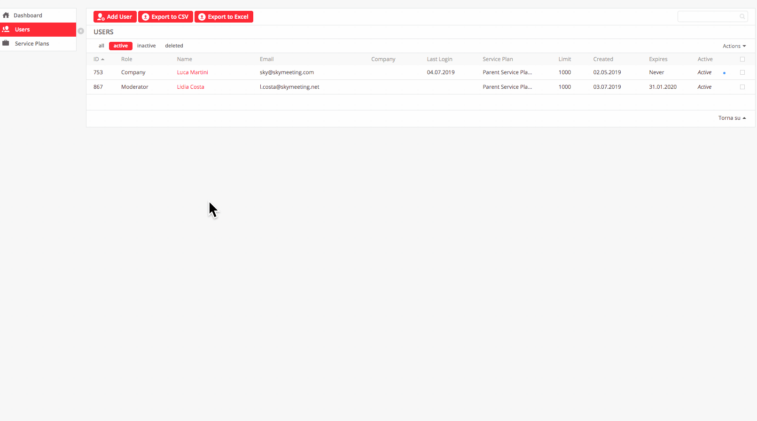
Task: Click Expires value Never
Action: point(656,72)
